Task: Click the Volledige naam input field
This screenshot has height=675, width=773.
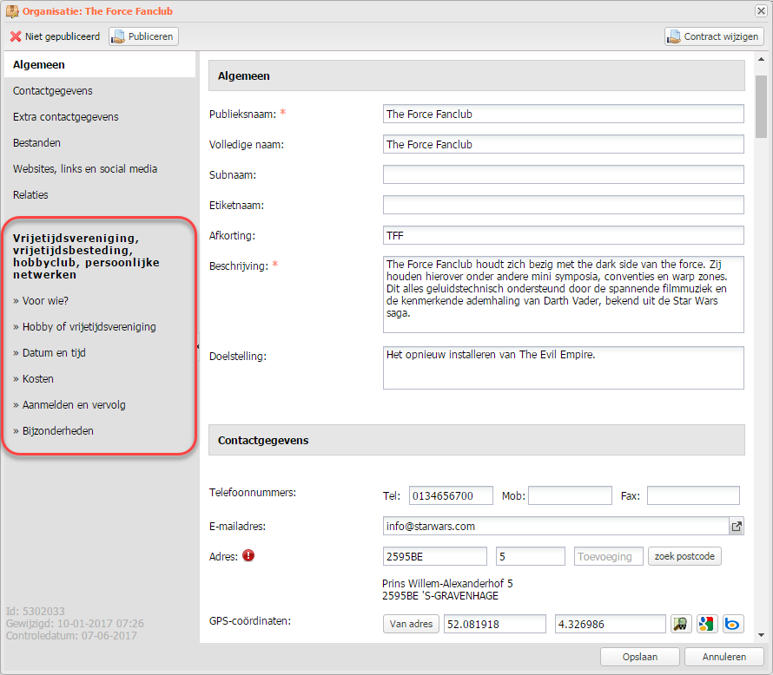Action: point(563,144)
